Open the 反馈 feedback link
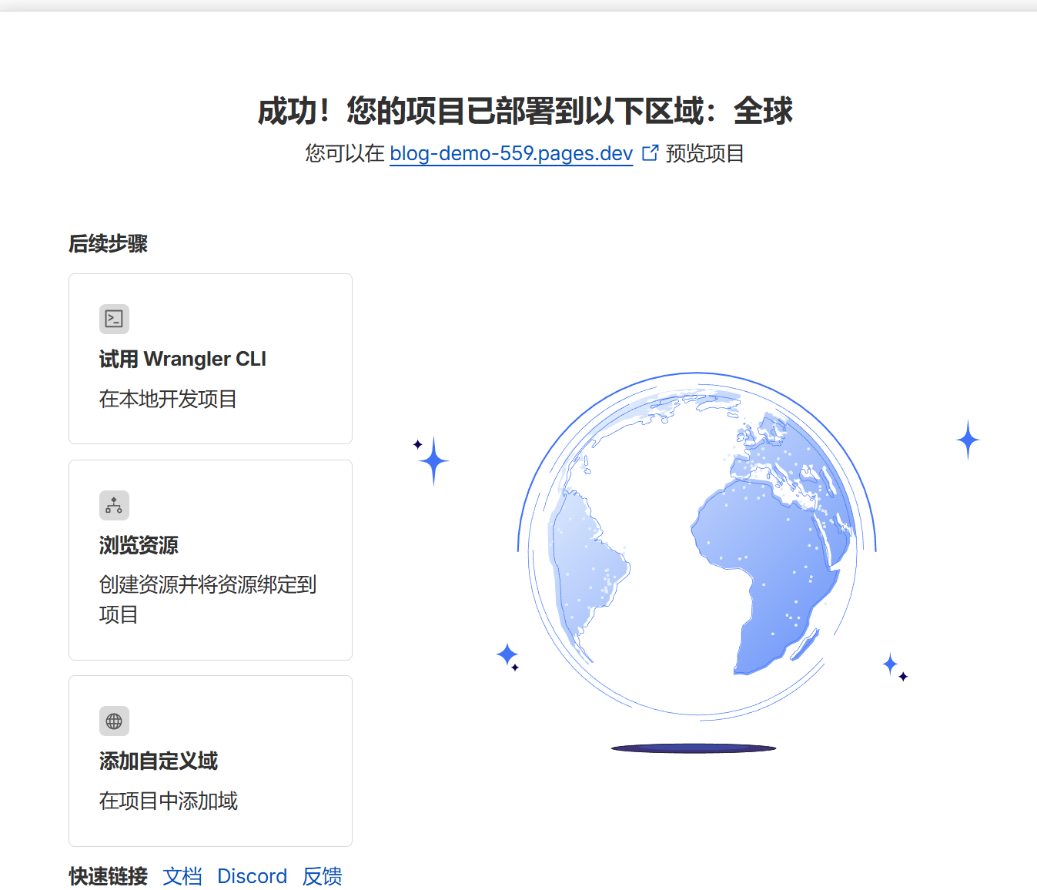The image size is (1037, 890). point(322,876)
